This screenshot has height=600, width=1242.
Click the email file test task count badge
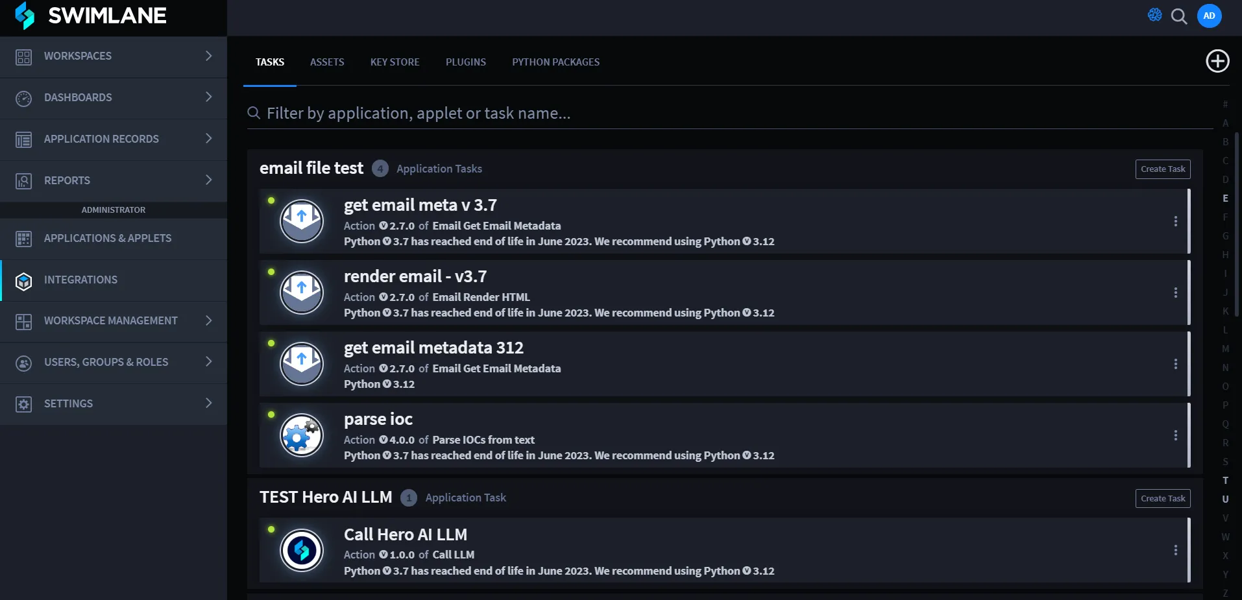click(380, 169)
